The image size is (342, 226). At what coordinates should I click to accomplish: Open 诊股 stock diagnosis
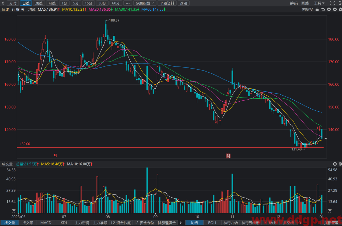[x=184, y=3]
